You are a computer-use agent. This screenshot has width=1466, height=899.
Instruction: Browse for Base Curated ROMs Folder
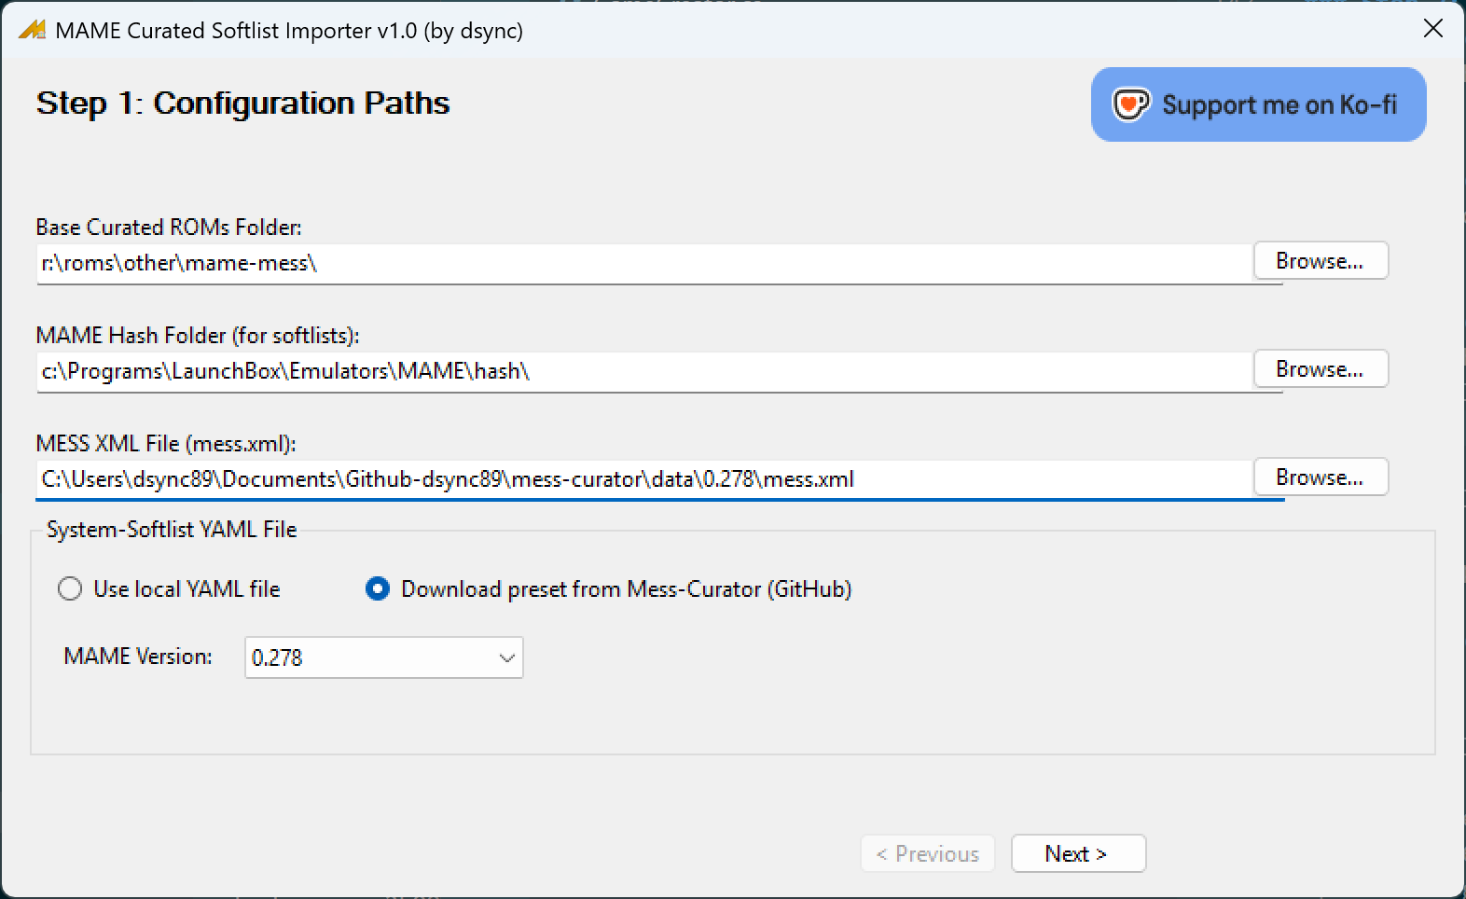(x=1320, y=261)
